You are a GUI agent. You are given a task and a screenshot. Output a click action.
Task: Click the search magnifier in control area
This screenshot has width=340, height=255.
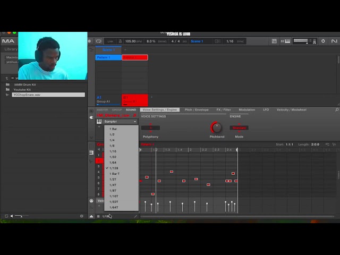[337, 110]
